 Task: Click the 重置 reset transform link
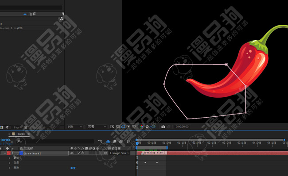click(73, 168)
